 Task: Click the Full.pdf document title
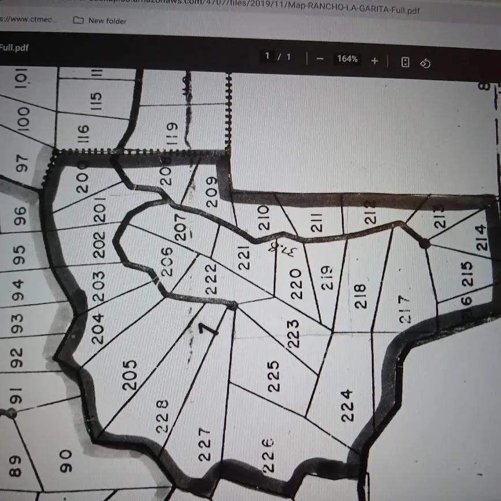14,48
